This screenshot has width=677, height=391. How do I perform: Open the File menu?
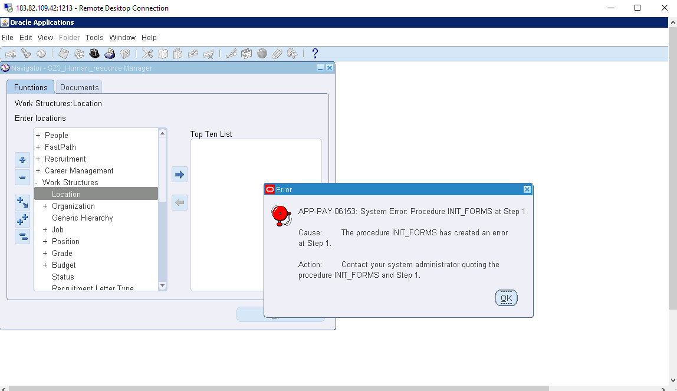[7, 38]
